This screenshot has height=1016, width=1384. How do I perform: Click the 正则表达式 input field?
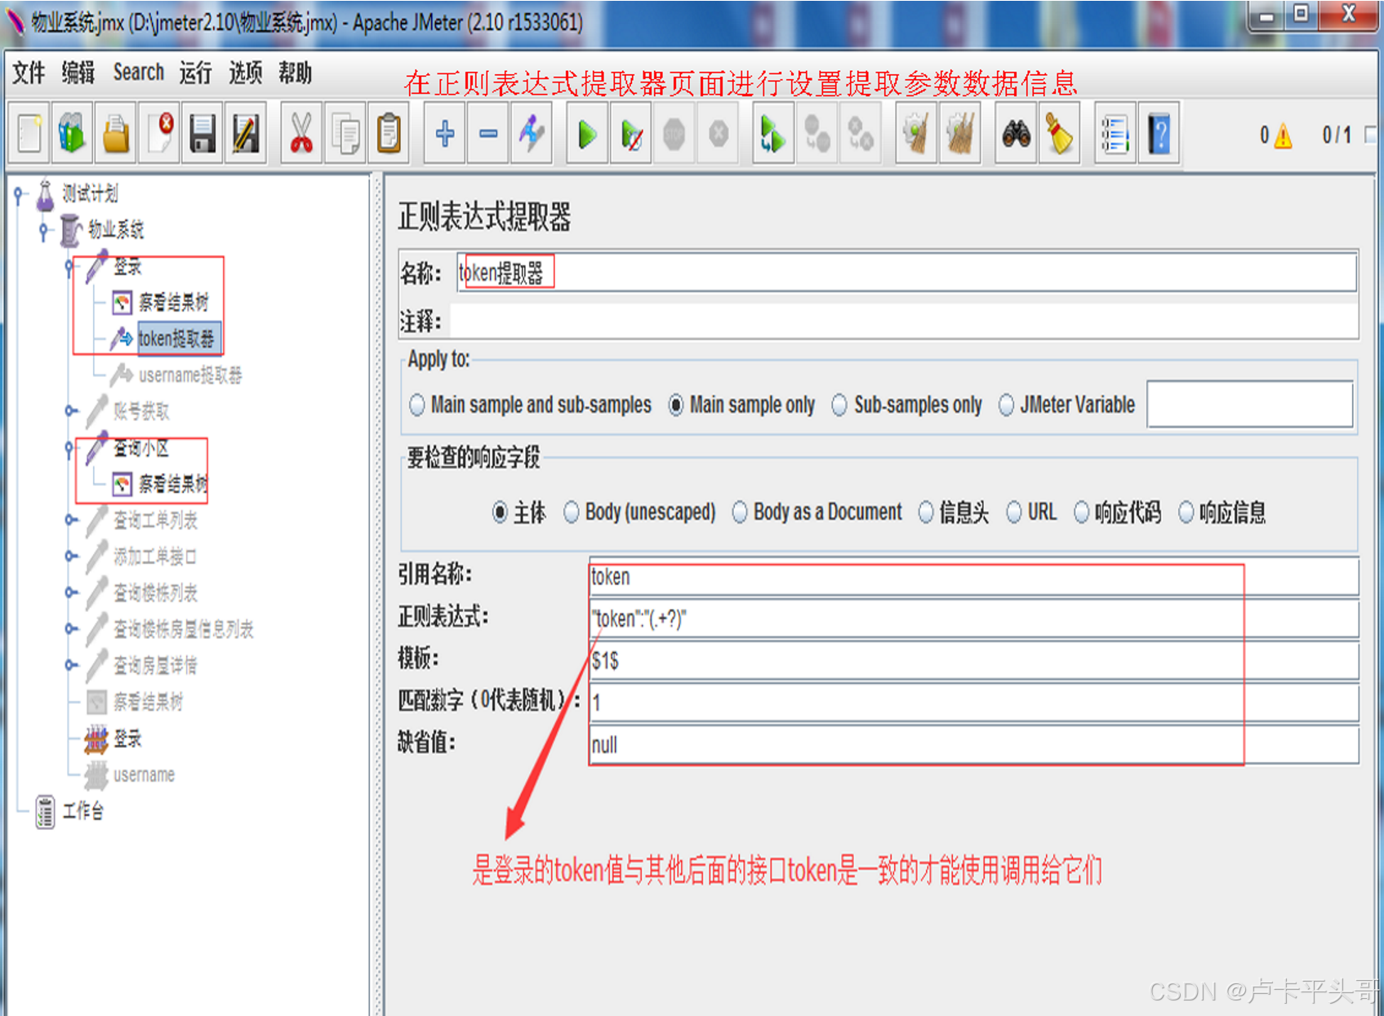[x=973, y=619]
